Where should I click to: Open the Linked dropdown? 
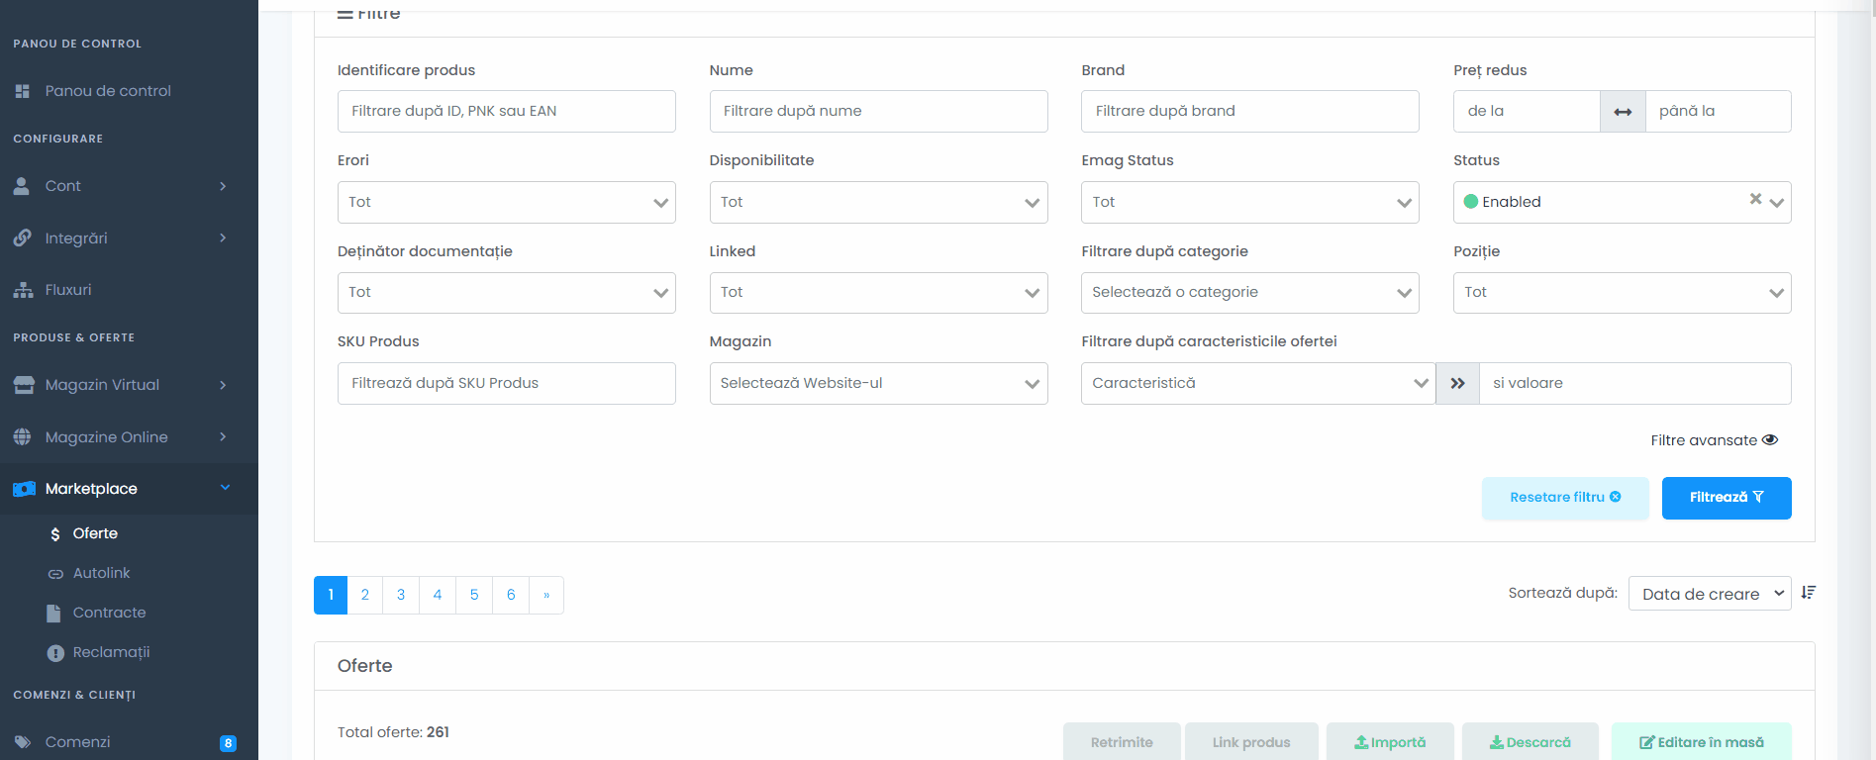[x=879, y=293]
